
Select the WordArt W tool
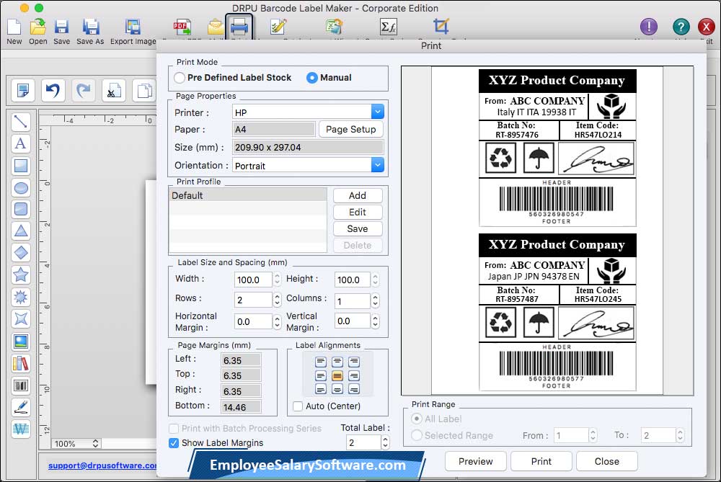point(21,429)
